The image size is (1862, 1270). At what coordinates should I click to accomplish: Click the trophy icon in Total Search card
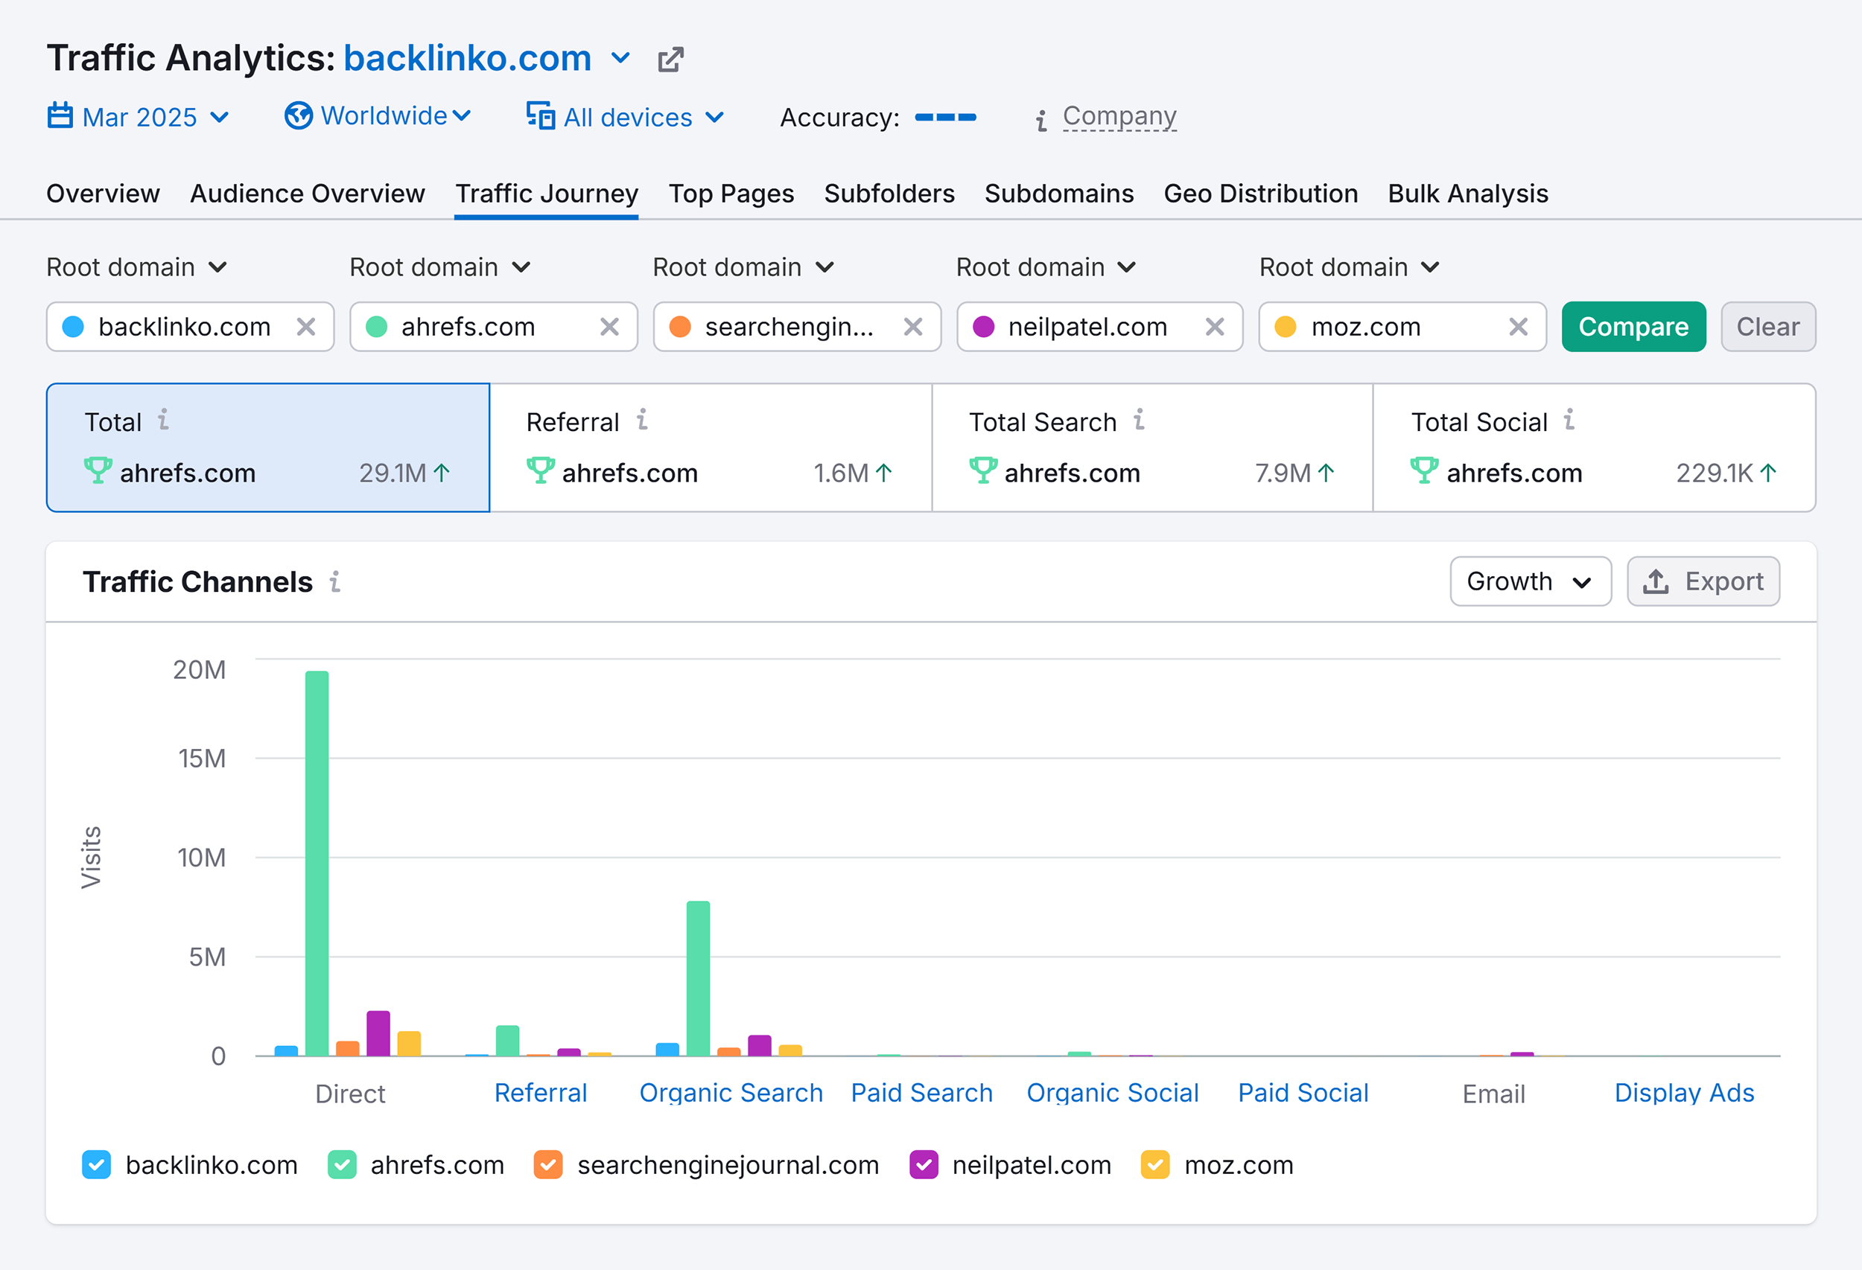click(983, 470)
